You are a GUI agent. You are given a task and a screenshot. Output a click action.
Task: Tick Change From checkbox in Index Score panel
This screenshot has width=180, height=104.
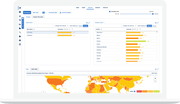[x=54, y=26]
